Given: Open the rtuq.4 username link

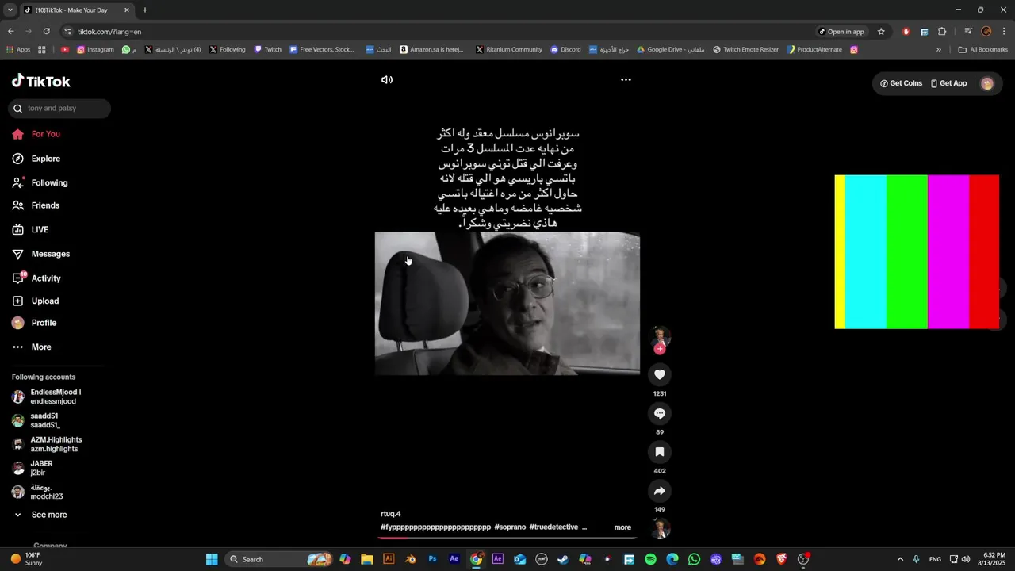Looking at the screenshot, I should (x=391, y=514).
